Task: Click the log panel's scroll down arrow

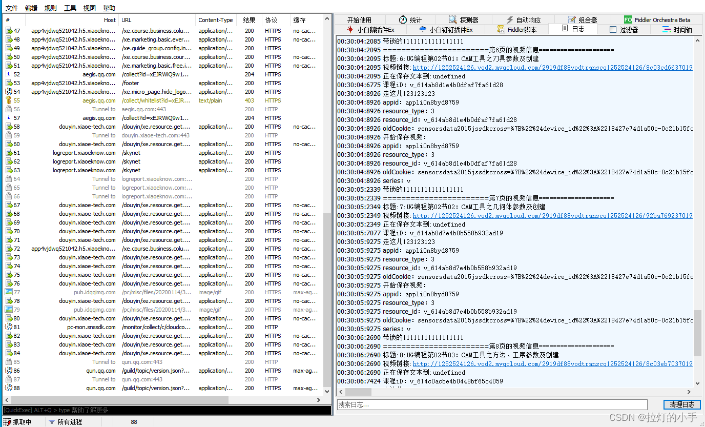Action: (x=697, y=383)
